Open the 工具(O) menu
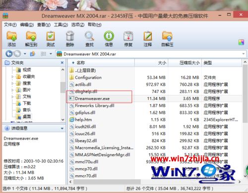 coord(61,25)
